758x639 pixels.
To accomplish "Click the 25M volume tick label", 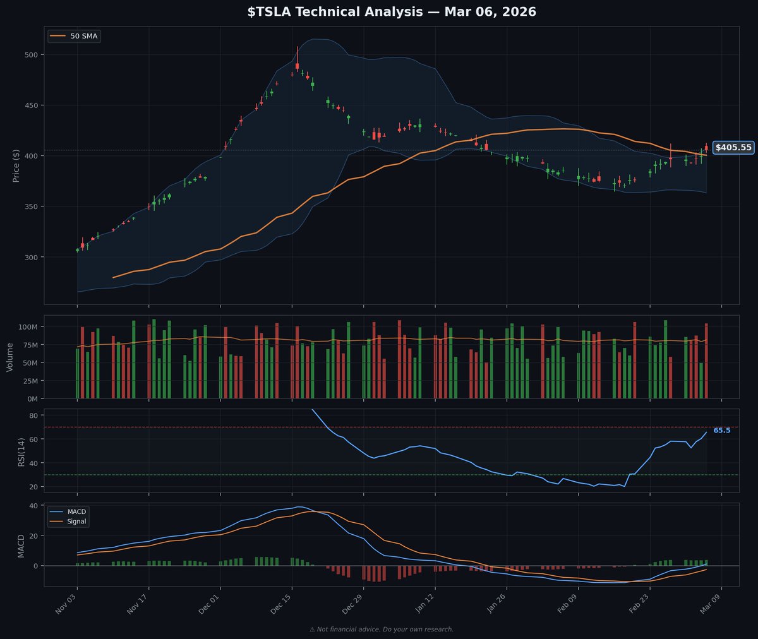I will pyautogui.click(x=31, y=381).
